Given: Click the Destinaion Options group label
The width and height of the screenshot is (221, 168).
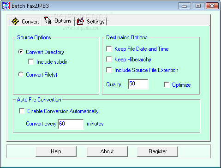Looking at the screenshot, I should (x=127, y=37).
